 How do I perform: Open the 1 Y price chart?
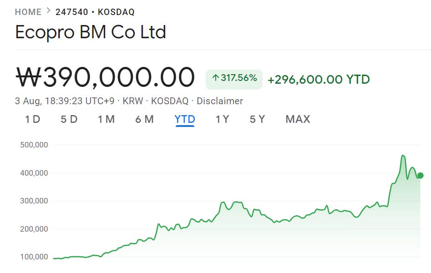(222, 119)
